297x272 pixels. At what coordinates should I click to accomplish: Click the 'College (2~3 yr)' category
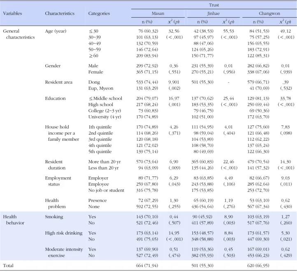tap(104, 111)
